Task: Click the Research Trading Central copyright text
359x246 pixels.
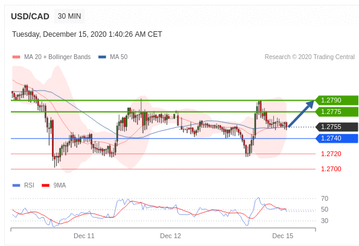Action: [x=310, y=57]
